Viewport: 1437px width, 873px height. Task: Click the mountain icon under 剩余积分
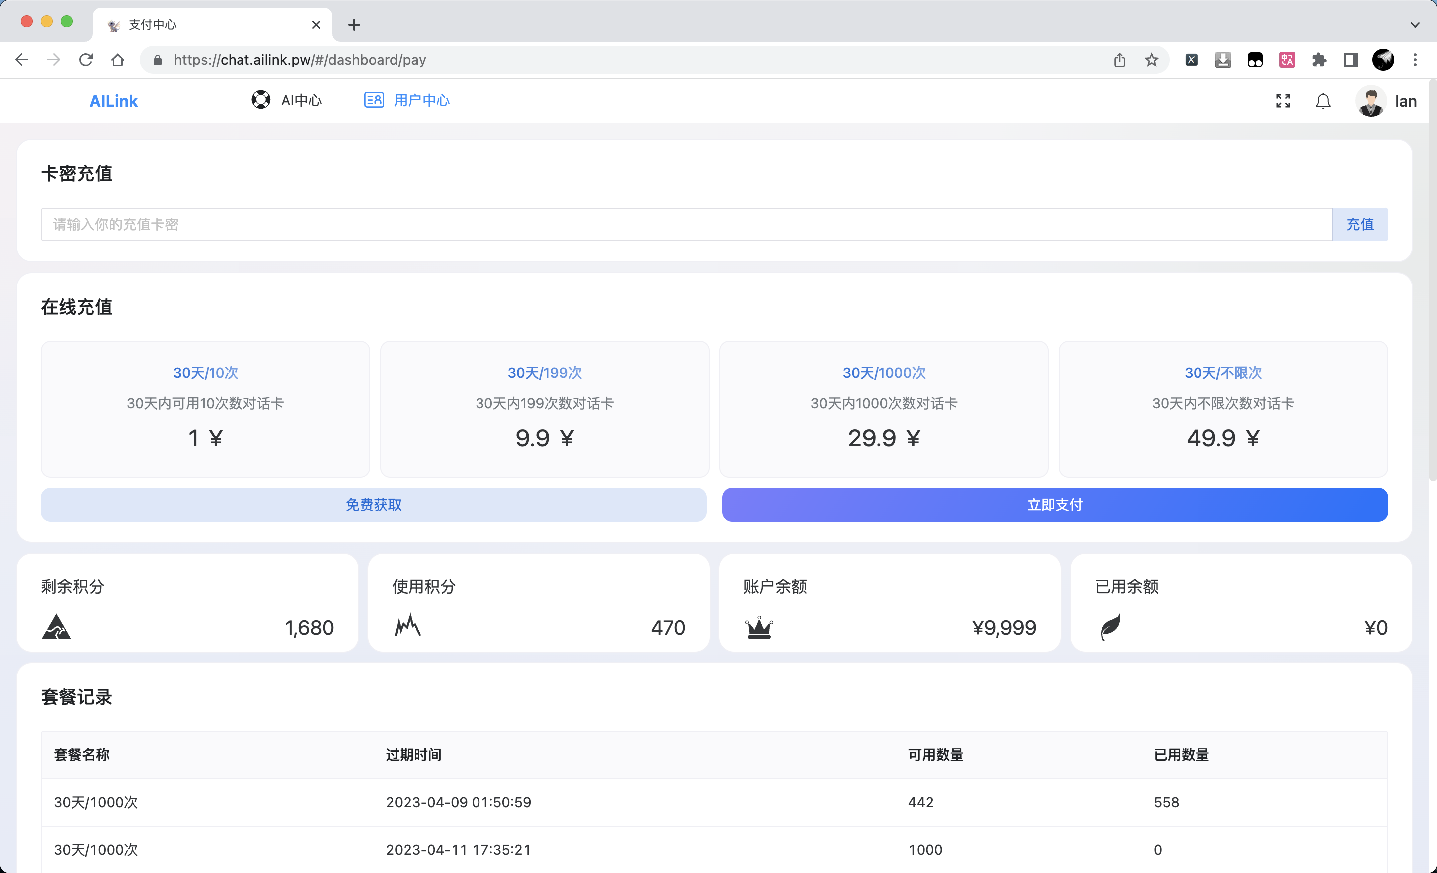(56, 627)
